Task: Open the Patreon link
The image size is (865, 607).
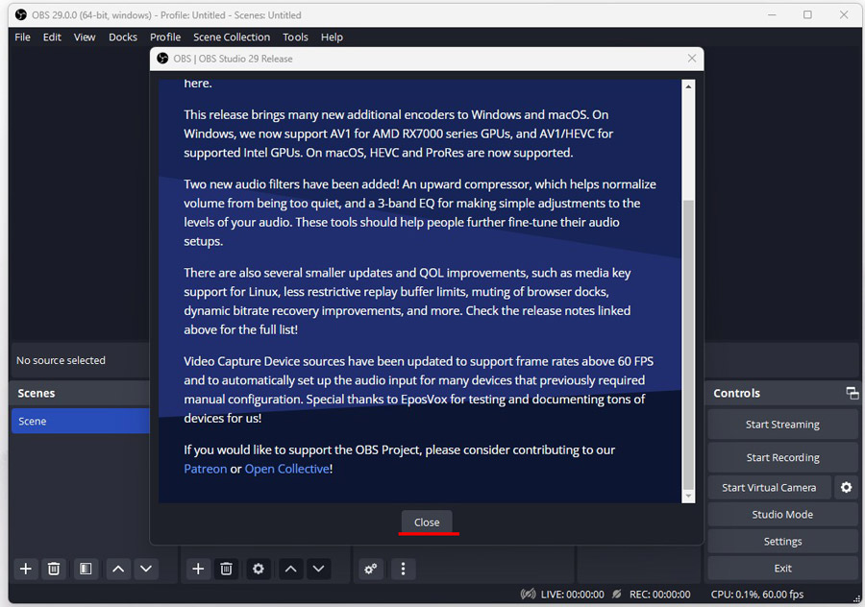Action: point(206,469)
